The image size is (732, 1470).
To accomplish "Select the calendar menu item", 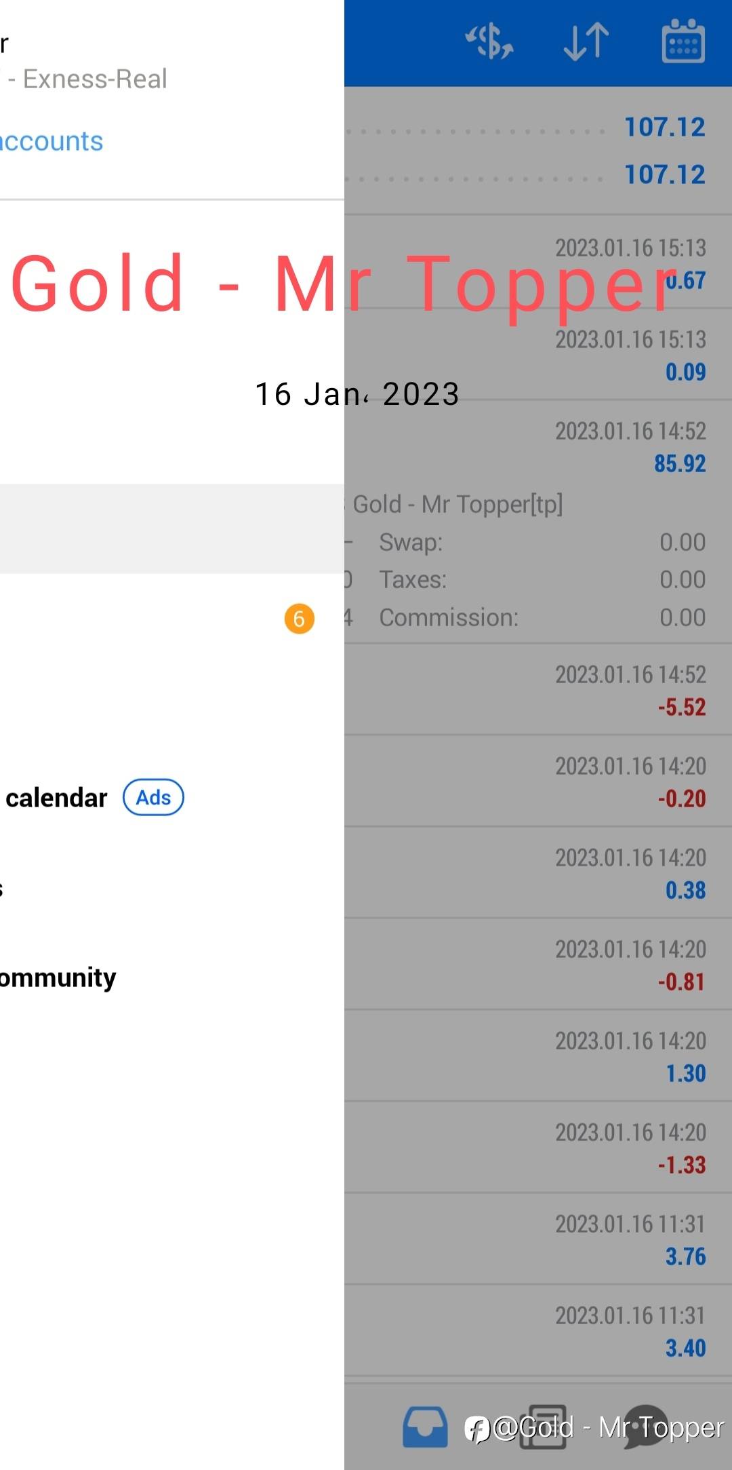I will (x=57, y=798).
